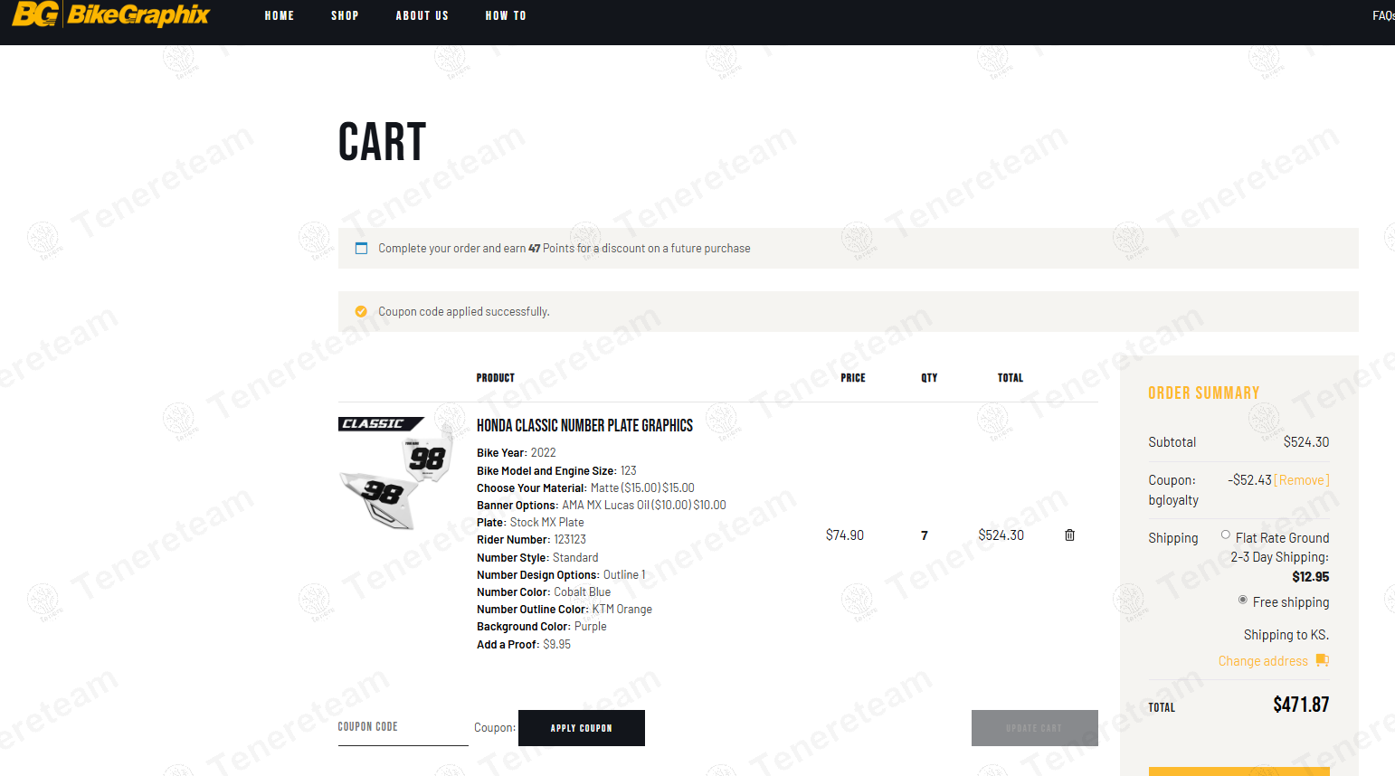The height and width of the screenshot is (776, 1395).
Task: Select Free shipping option
Action: 1243,601
